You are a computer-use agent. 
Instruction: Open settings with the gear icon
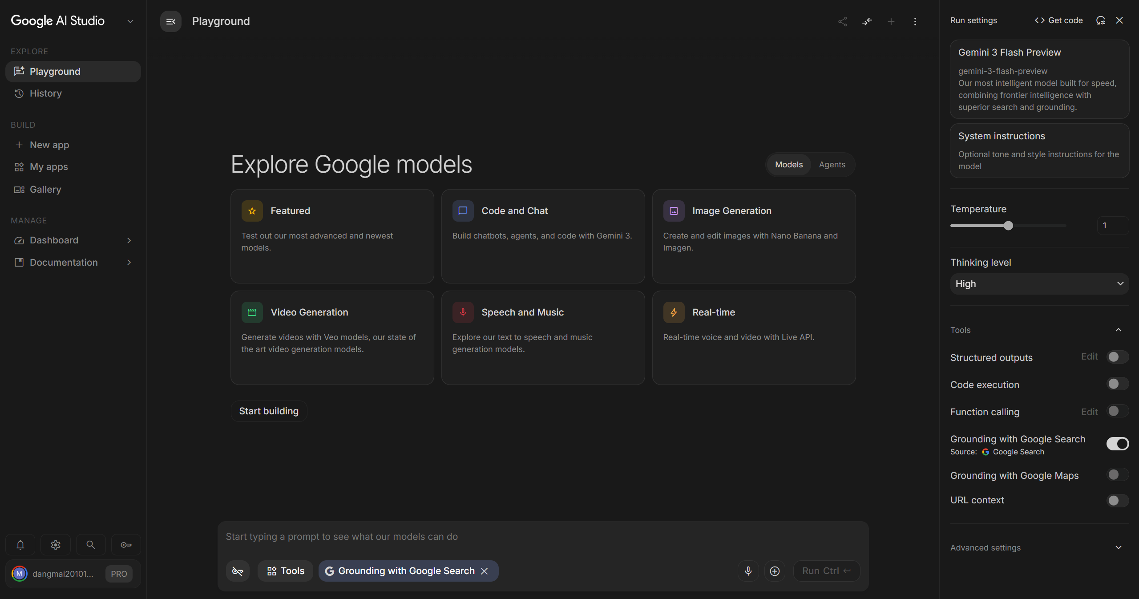[x=56, y=545]
